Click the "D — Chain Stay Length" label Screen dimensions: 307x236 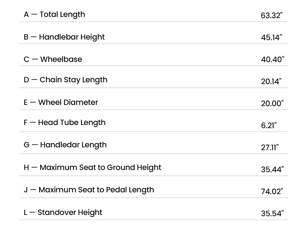[x=66, y=80]
